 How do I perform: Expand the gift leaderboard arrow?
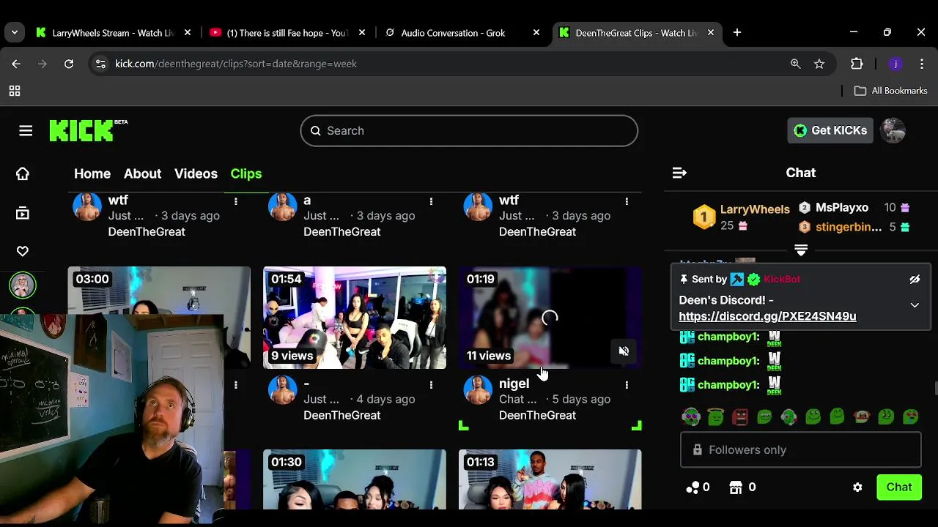click(x=801, y=250)
